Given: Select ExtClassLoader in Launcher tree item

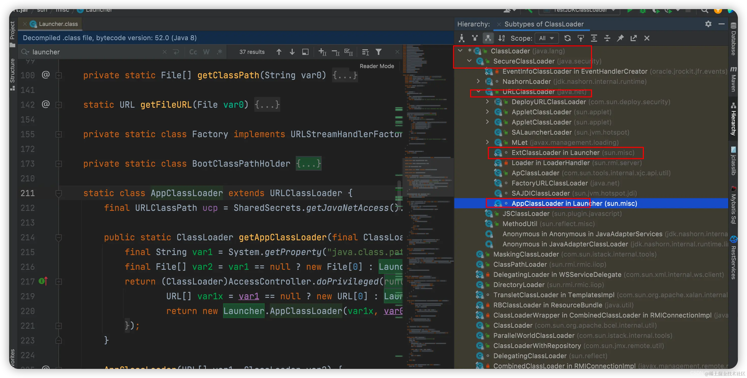Looking at the screenshot, I should [555, 153].
